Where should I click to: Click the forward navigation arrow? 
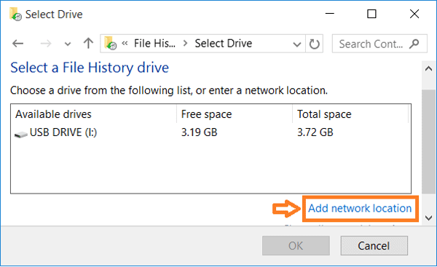click(x=46, y=44)
